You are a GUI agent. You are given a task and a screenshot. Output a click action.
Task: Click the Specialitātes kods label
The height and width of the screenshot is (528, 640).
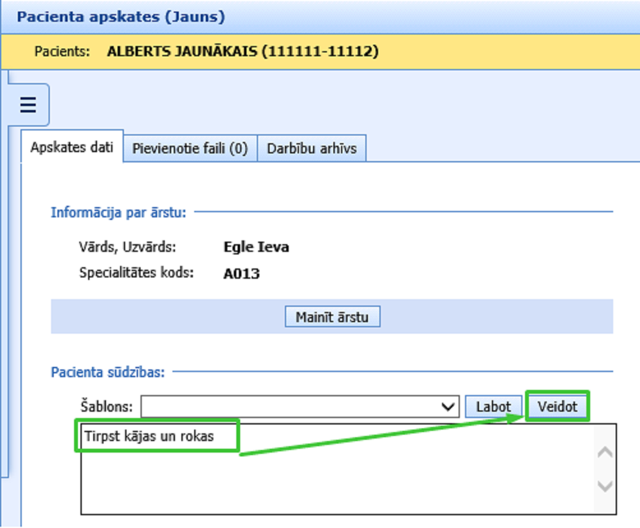pyautogui.click(x=137, y=274)
